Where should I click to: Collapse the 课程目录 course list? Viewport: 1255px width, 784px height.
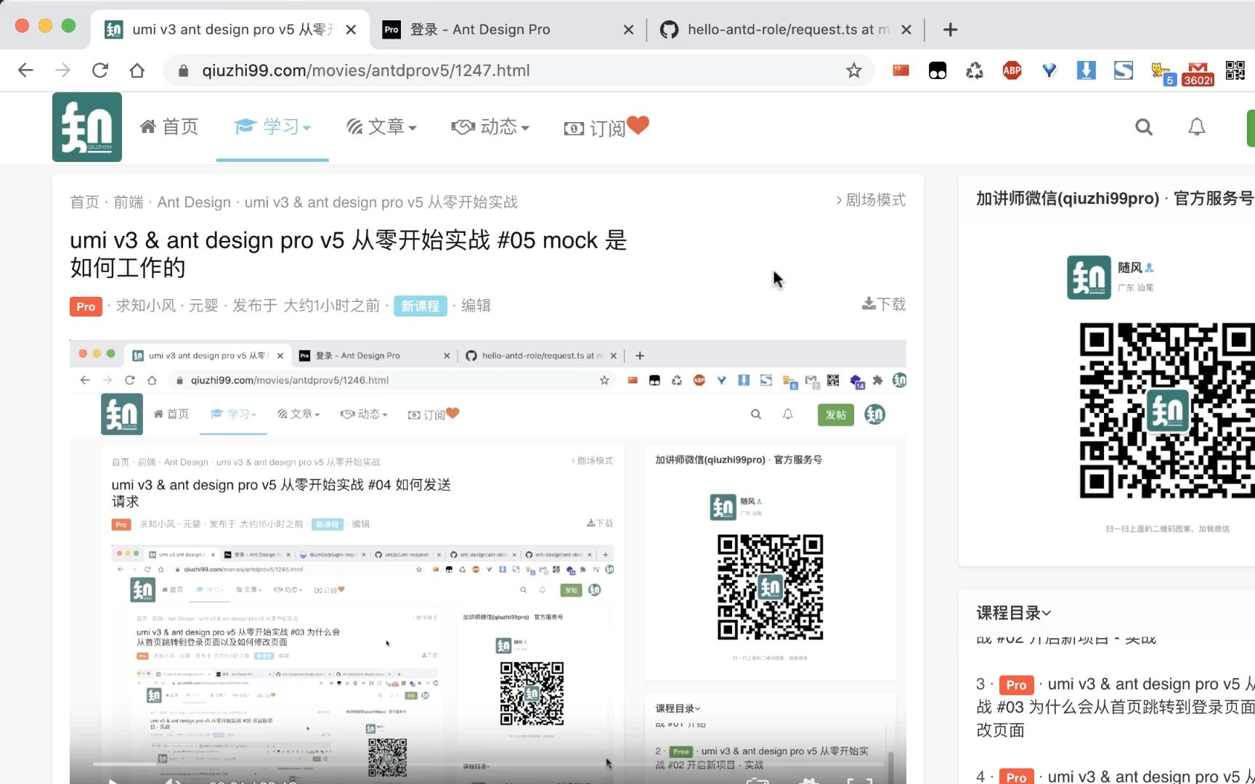click(x=1014, y=613)
